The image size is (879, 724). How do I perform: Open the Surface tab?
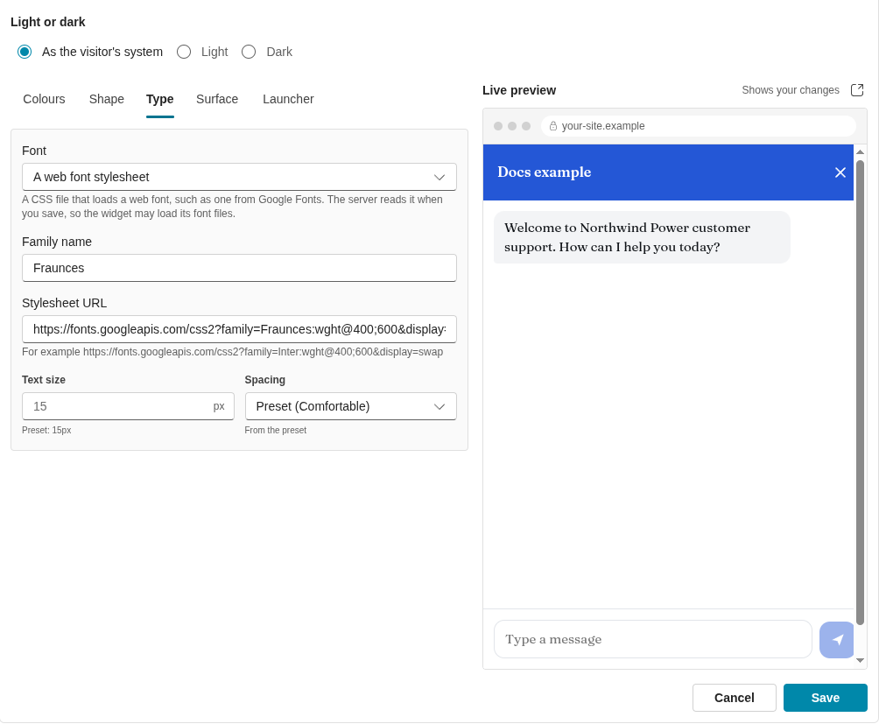coord(217,99)
